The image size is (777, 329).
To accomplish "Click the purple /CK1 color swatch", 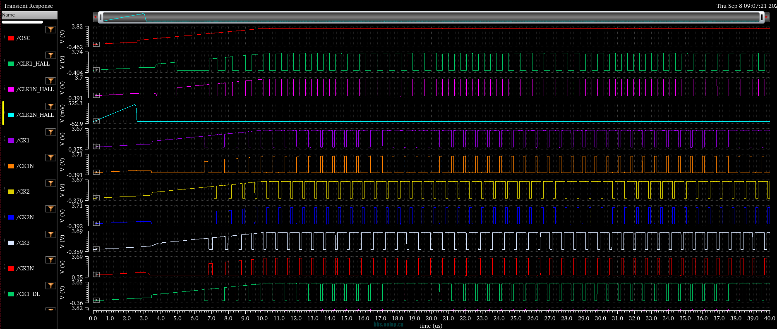I will tap(11, 140).
